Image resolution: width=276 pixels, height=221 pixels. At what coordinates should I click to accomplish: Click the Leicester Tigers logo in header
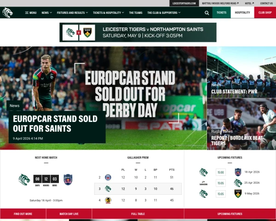pyautogui.click(x=8, y=12)
